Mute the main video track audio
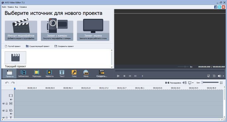Screen dimensions: 227x122 coord(11,100)
